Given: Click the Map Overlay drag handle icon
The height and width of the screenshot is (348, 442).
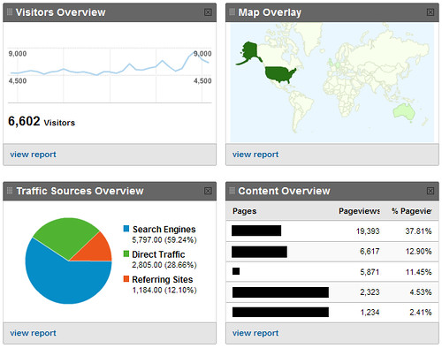Looking at the screenshot, I should click(232, 11).
